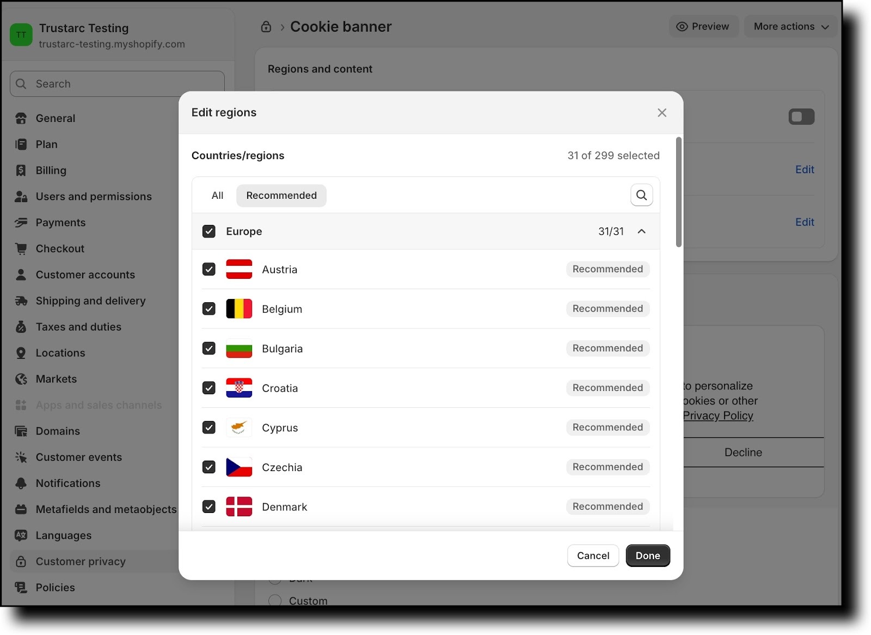871x635 pixels.
Task: Open Shipping and delivery settings
Action: coord(90,301)
